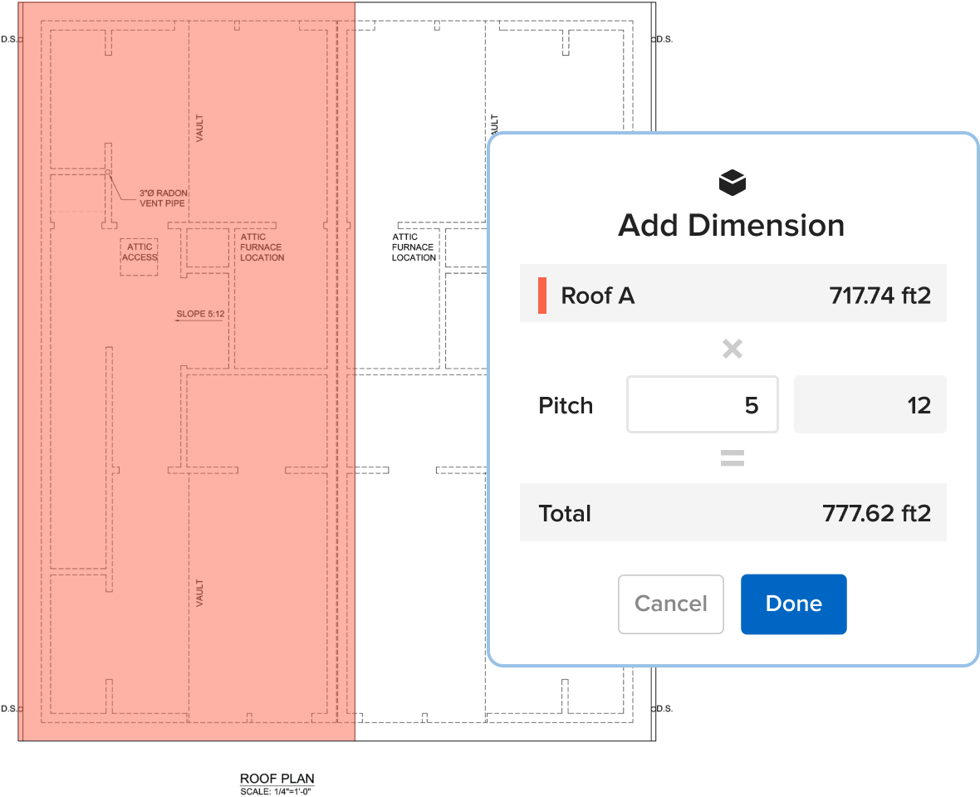Click the 717.74 ft2 area value
This screenshot has width=980, height=797.
pyautogui.click(x=880, y=295)
